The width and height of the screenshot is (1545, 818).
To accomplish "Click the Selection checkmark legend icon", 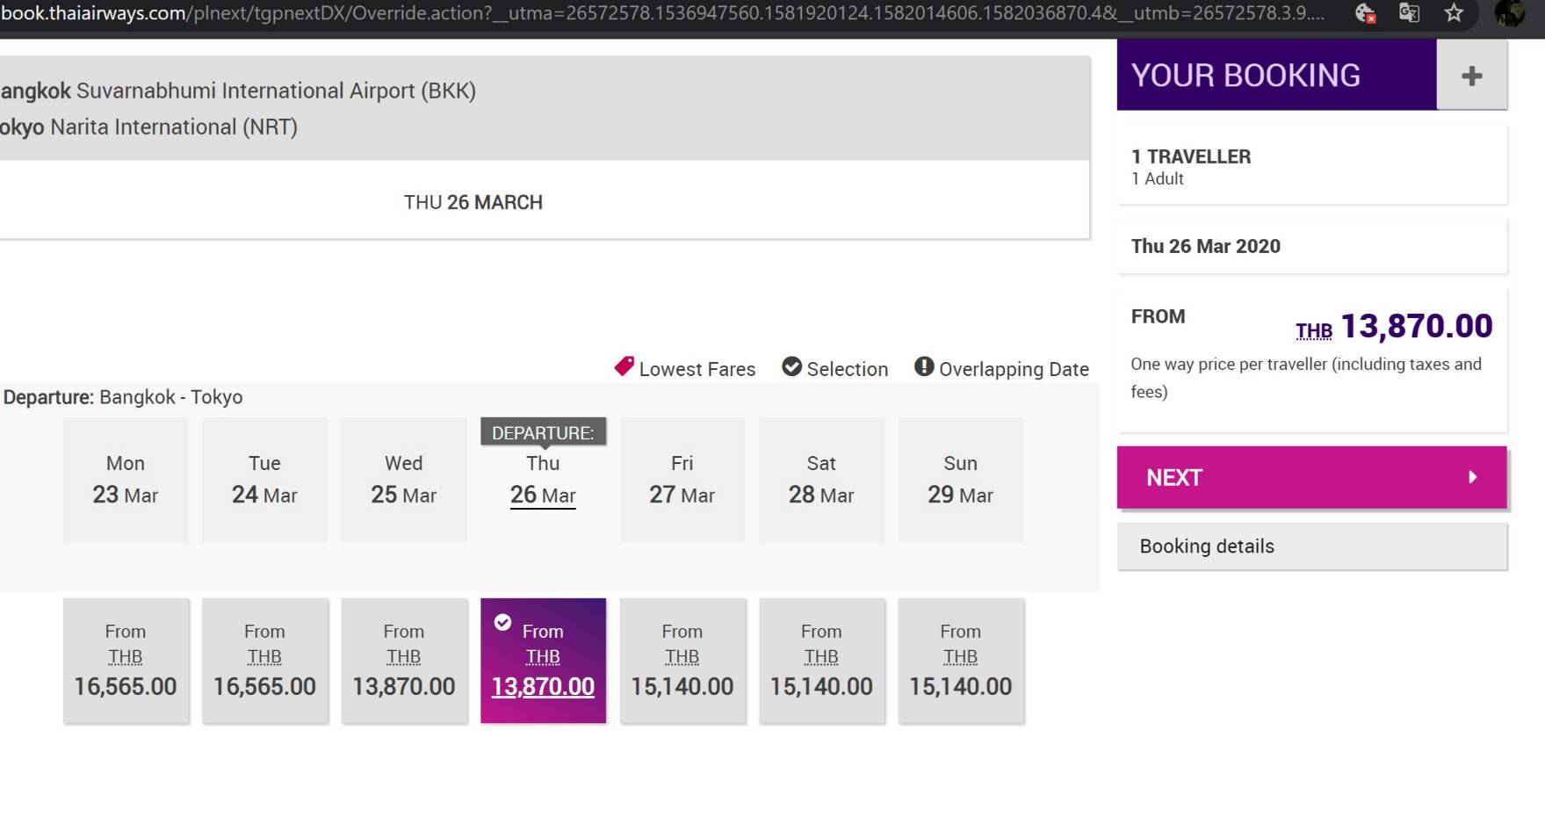I will pos(791,366).
